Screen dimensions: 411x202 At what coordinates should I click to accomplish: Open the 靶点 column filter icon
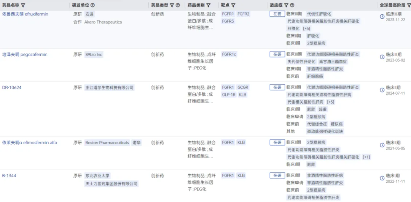pos(233,5)
